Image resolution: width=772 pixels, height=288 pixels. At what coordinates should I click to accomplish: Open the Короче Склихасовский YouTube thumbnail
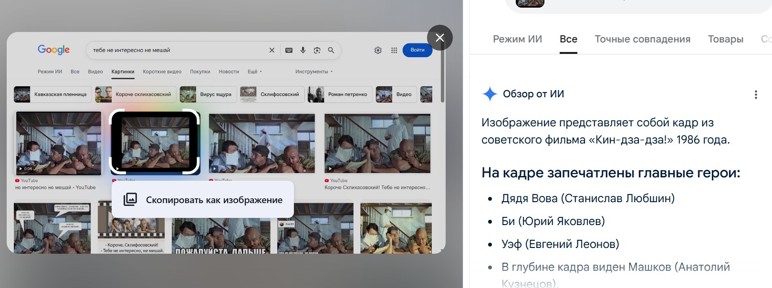[x=377, y=143]
